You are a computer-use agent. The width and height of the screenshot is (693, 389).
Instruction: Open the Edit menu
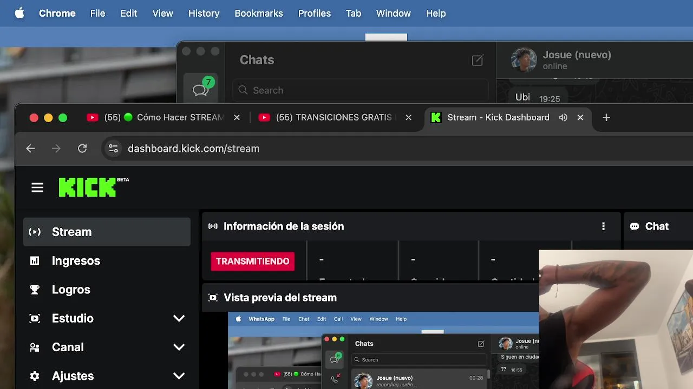click(128, 14)
